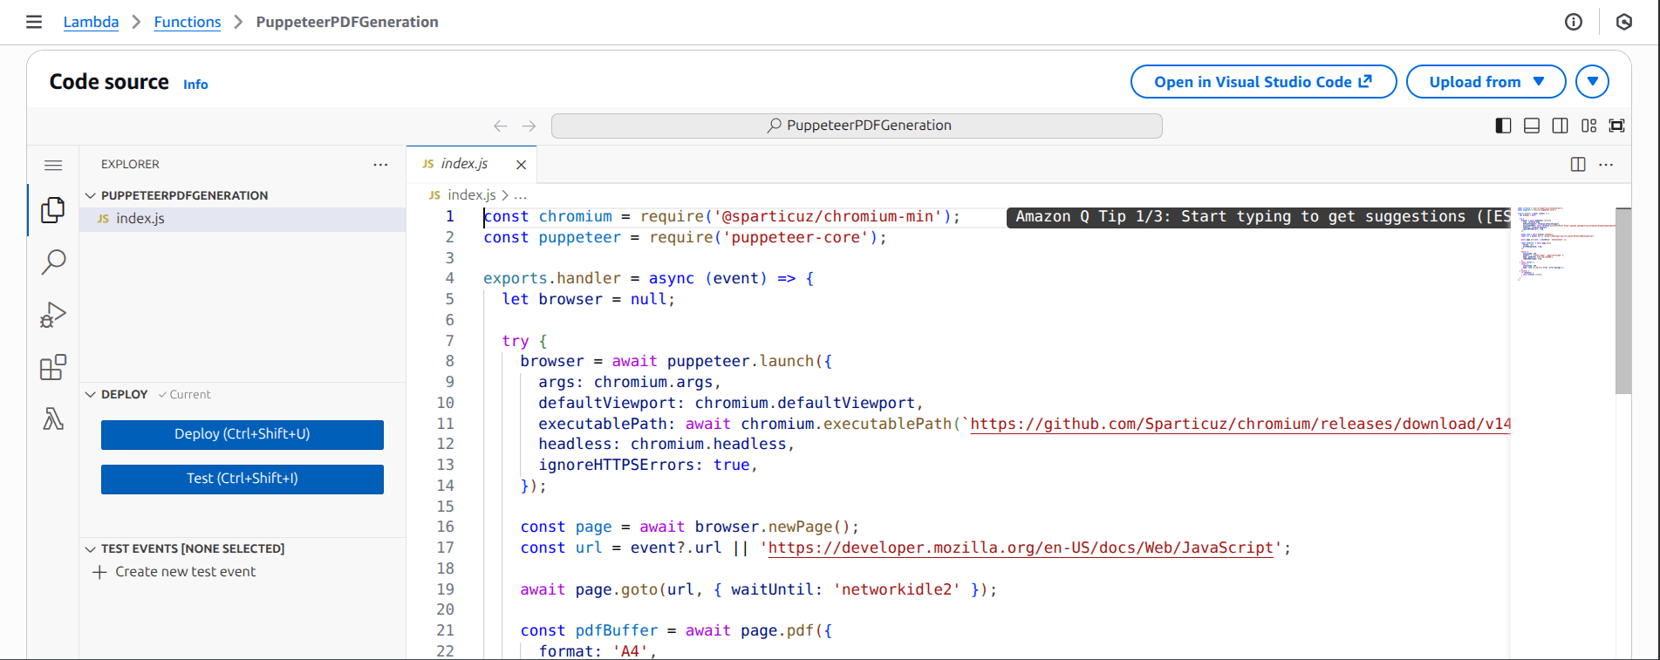
Task: Open the Search view in activity bar
Action: [x=53, y=262]
